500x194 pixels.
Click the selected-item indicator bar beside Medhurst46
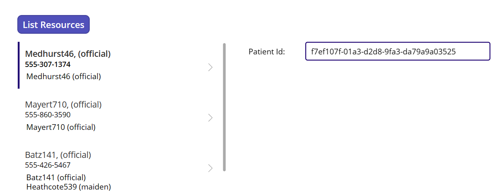[19, 65]
